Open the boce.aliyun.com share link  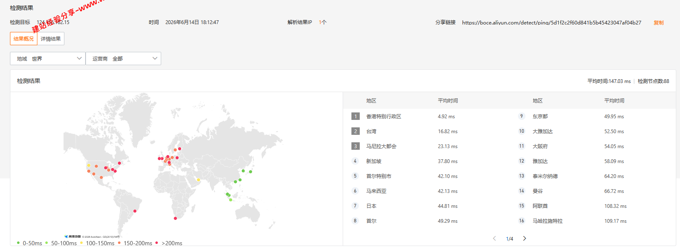(552, 22)
